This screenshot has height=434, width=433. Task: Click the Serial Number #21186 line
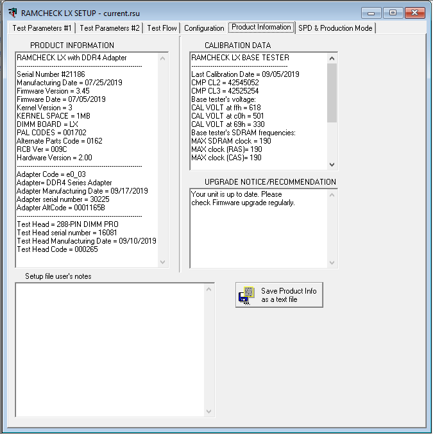51,74
